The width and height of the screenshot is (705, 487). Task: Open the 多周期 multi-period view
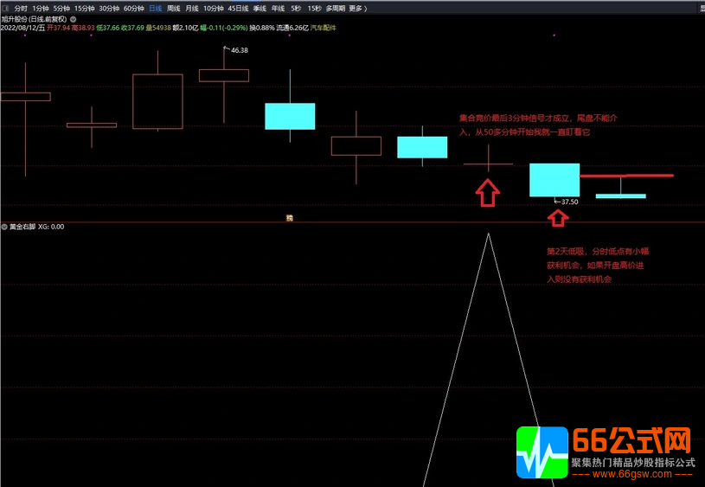click(335, 8)
